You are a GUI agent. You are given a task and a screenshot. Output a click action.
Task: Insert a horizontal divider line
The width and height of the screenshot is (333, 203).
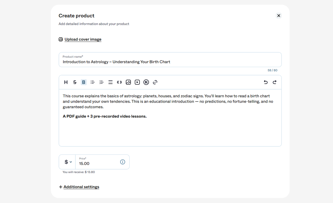tap(110, 82)
